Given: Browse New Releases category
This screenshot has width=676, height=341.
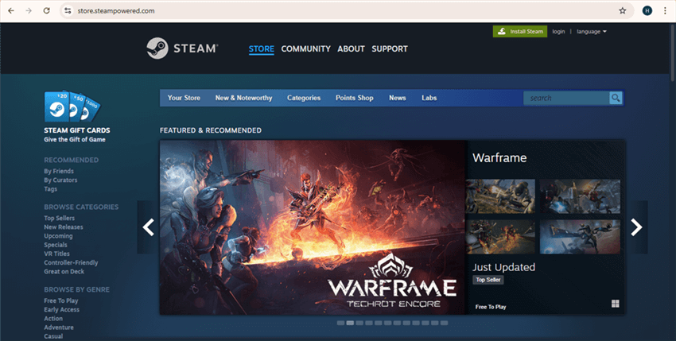Looking at the screenshot, I should 64,227.
